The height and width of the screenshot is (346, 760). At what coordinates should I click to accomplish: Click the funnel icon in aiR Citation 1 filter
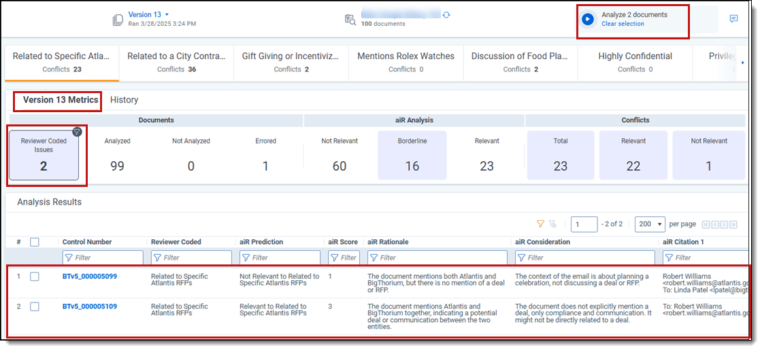tap(668, 258)
